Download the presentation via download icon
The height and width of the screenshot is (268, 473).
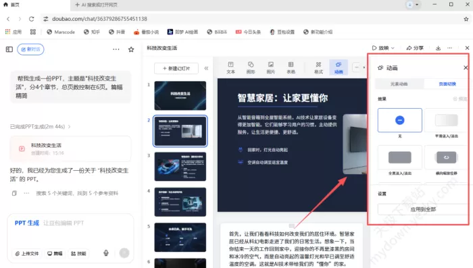pyautogui.click(x=438, y=48)
